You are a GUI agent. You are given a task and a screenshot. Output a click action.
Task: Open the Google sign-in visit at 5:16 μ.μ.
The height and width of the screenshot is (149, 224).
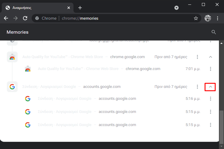[65, 99]
